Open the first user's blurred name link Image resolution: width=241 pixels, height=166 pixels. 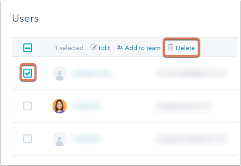click(92, 73)
